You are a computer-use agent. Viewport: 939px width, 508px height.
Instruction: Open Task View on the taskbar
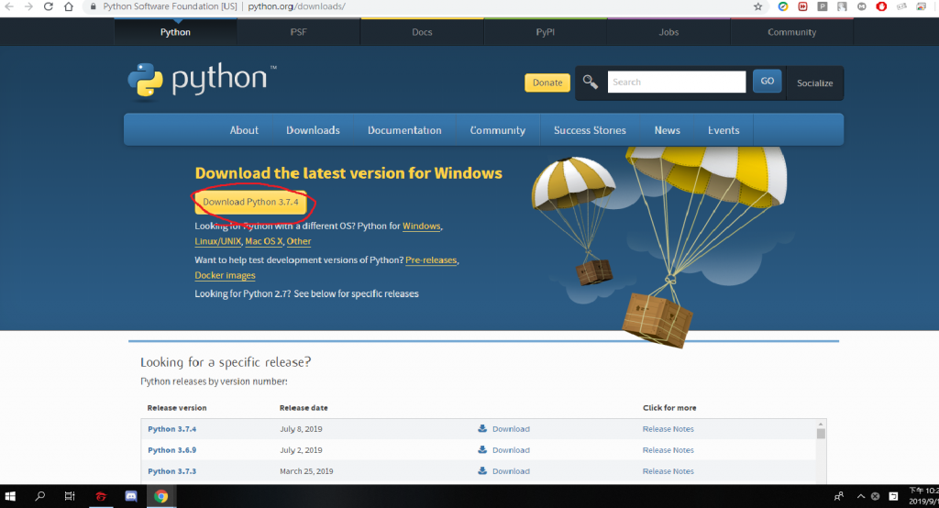(70, 496)
